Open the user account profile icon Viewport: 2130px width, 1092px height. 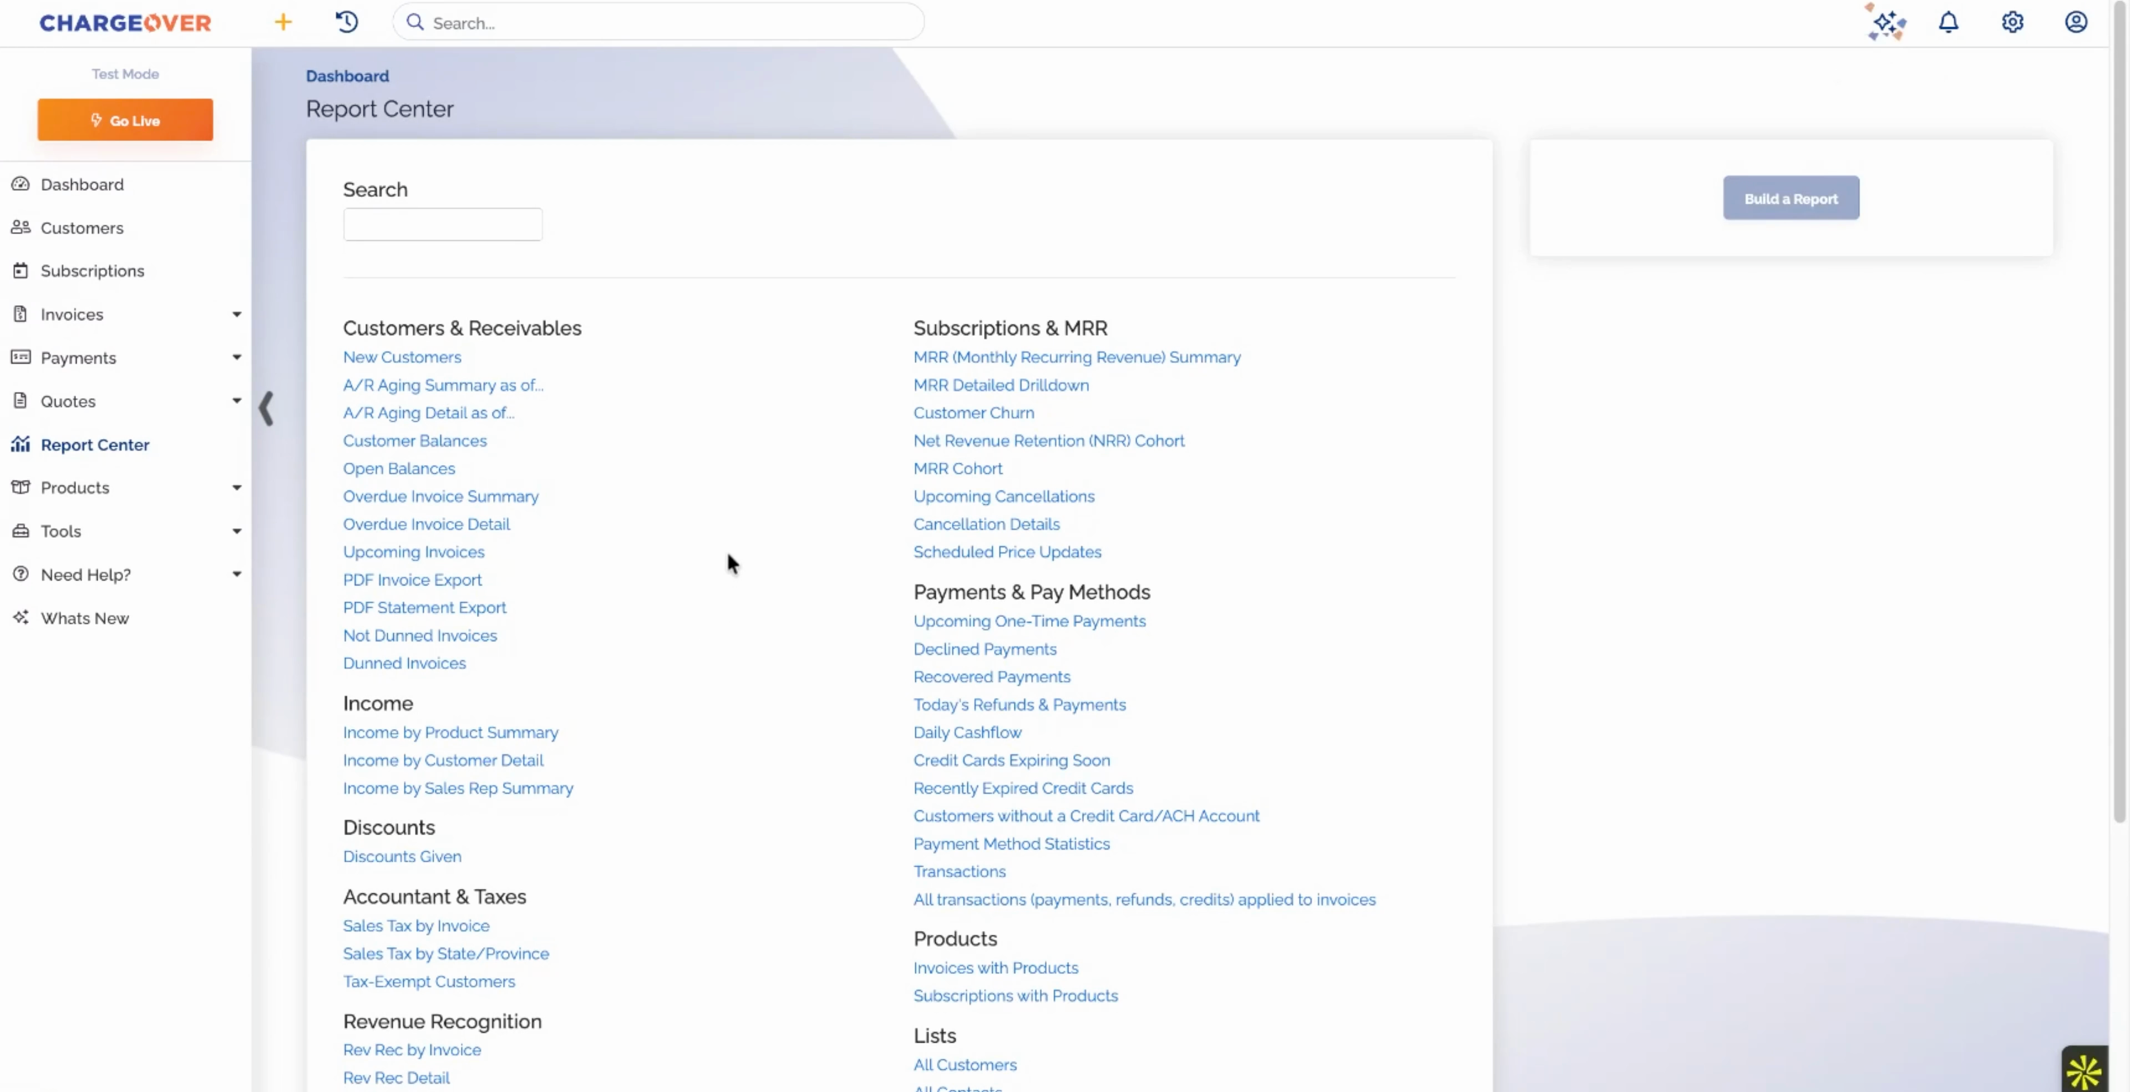(2076, 22)
